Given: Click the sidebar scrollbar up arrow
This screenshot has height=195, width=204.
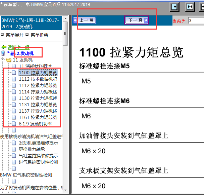Looking at the screenshot, I should [65, 18].
